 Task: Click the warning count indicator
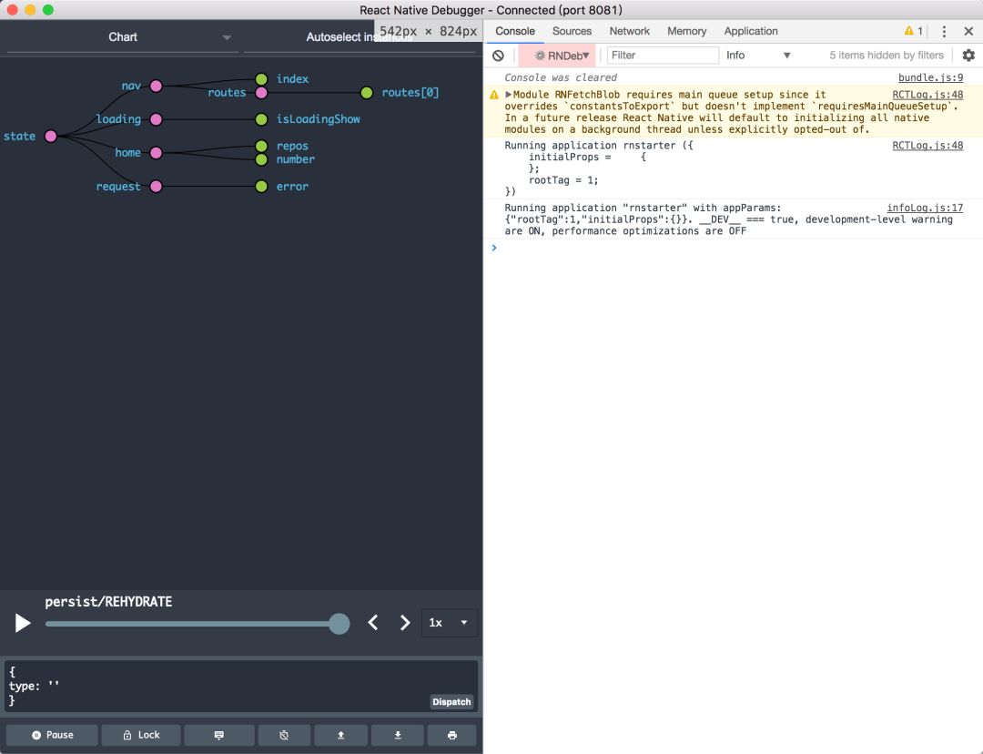(914, 31)
